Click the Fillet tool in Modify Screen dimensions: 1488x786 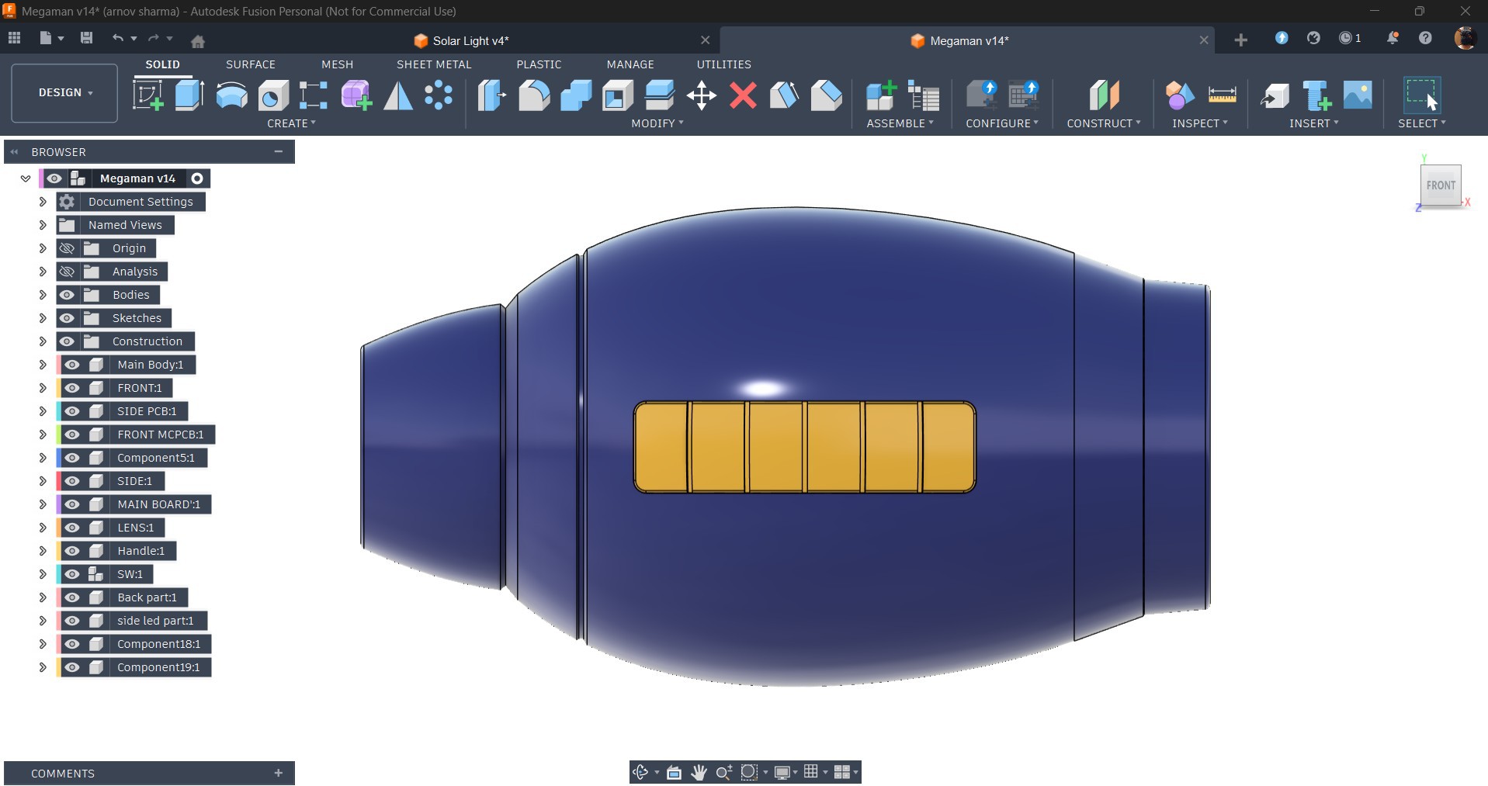coord(534,95)
